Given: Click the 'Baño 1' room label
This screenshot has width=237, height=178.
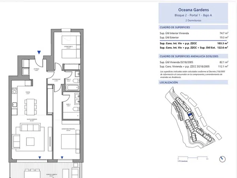Looking at the screenshot, I should pos(68,105).
